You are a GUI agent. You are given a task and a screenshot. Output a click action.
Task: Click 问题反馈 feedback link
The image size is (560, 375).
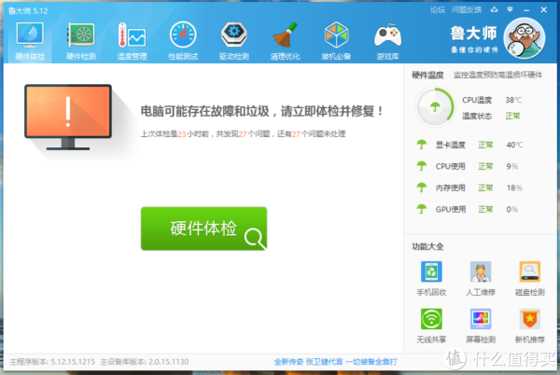pos(467,10)
